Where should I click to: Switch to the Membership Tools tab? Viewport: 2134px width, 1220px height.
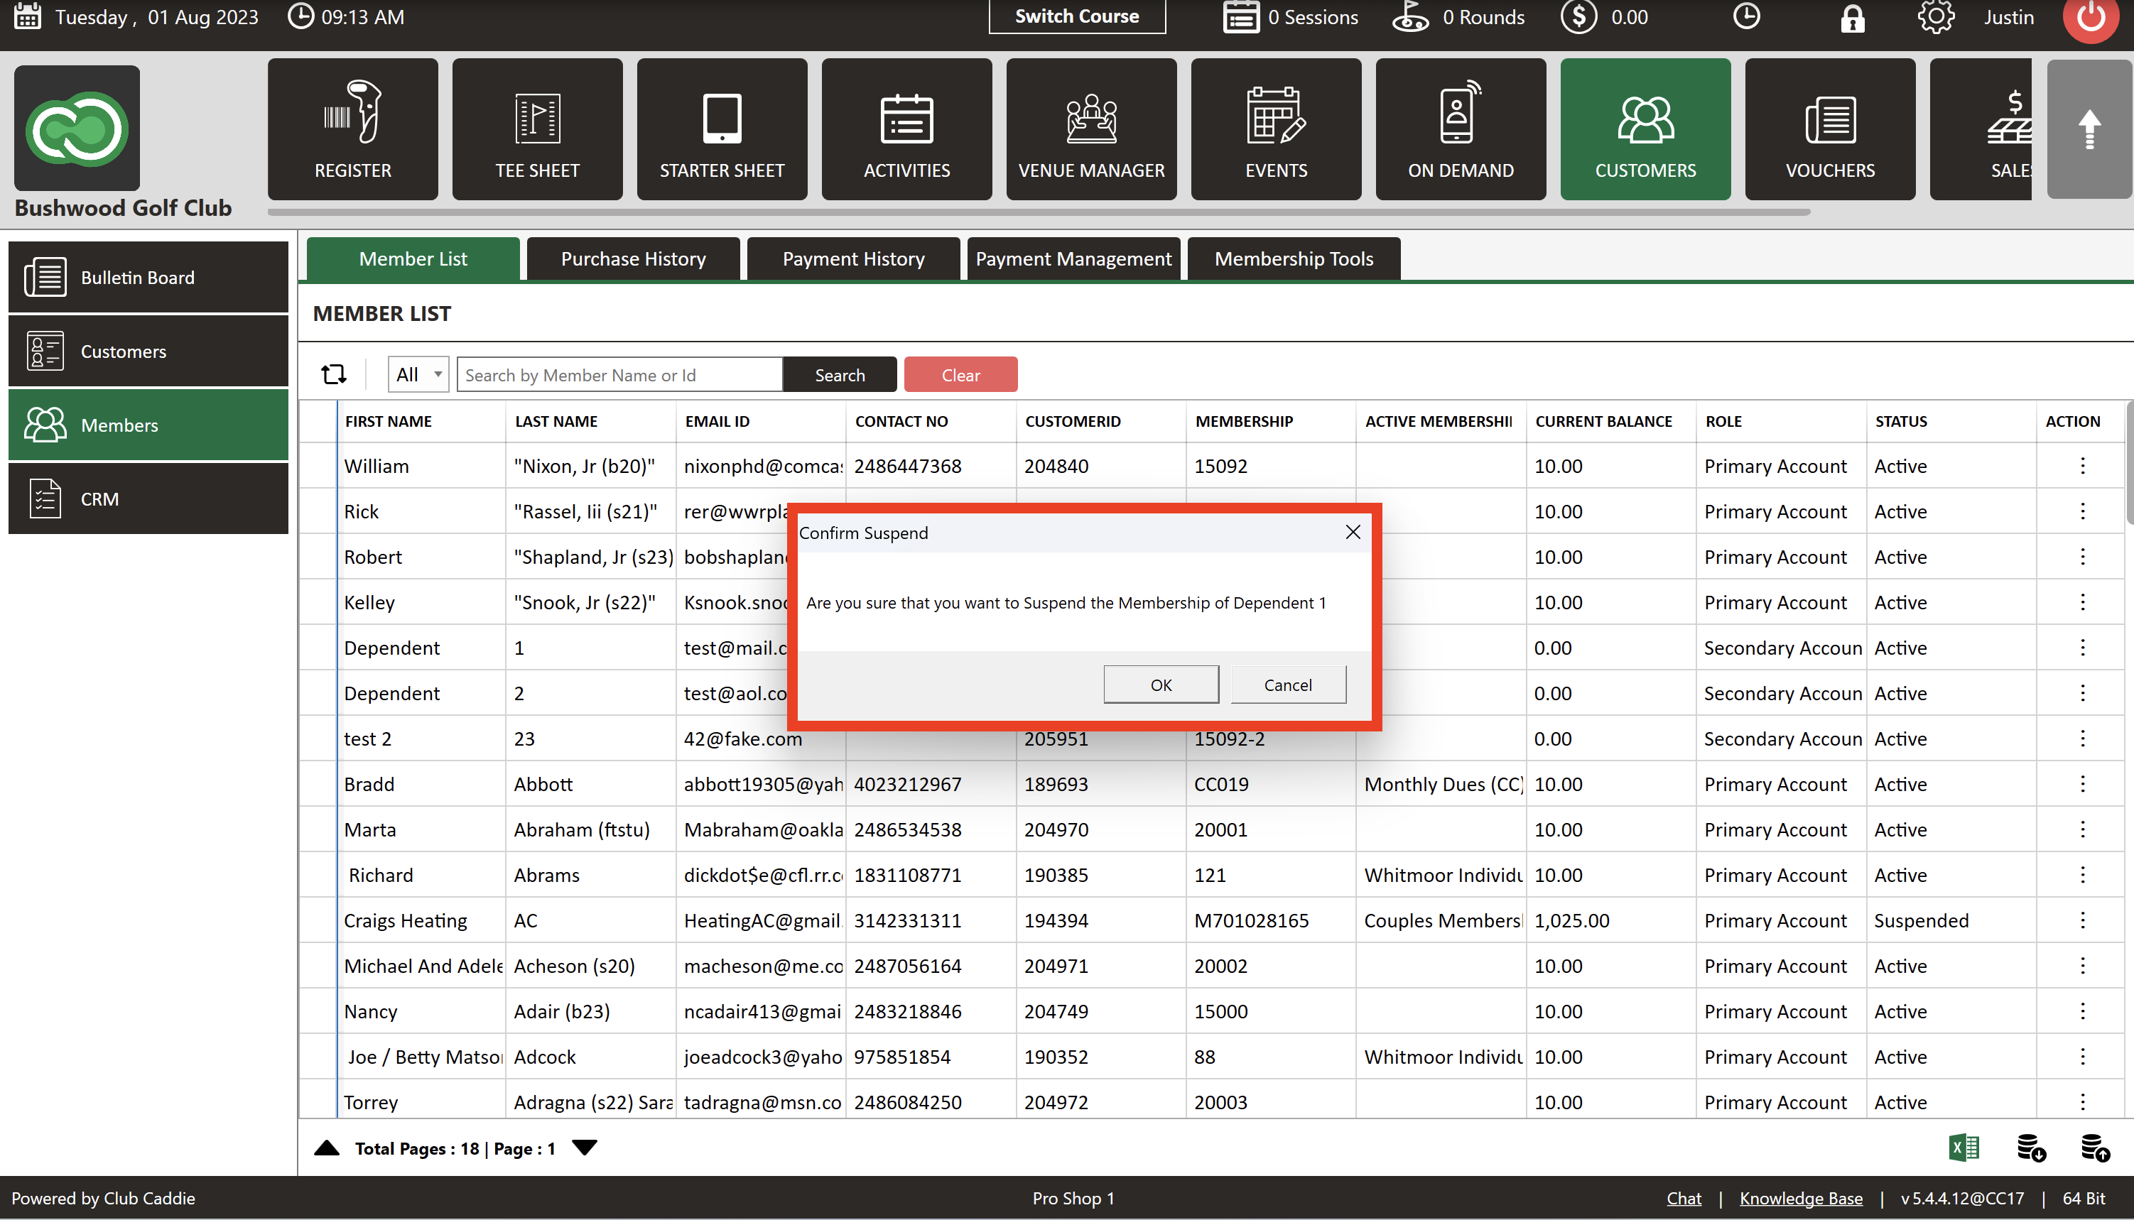pyautogui.click(x=1294, y=259)
